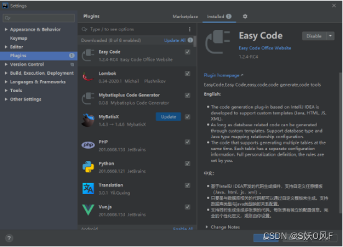Click the large Easy Code detail icon
Image resolution: width=343 pixels, height=247 pixels.
tap(218, 42)
